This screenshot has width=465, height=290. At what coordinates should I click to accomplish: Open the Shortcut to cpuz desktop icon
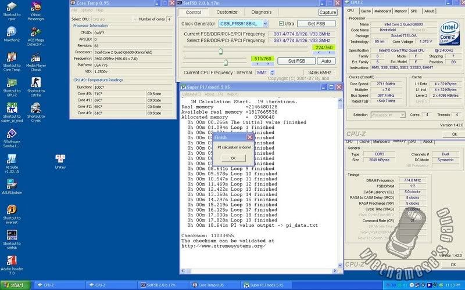(12, 11)
